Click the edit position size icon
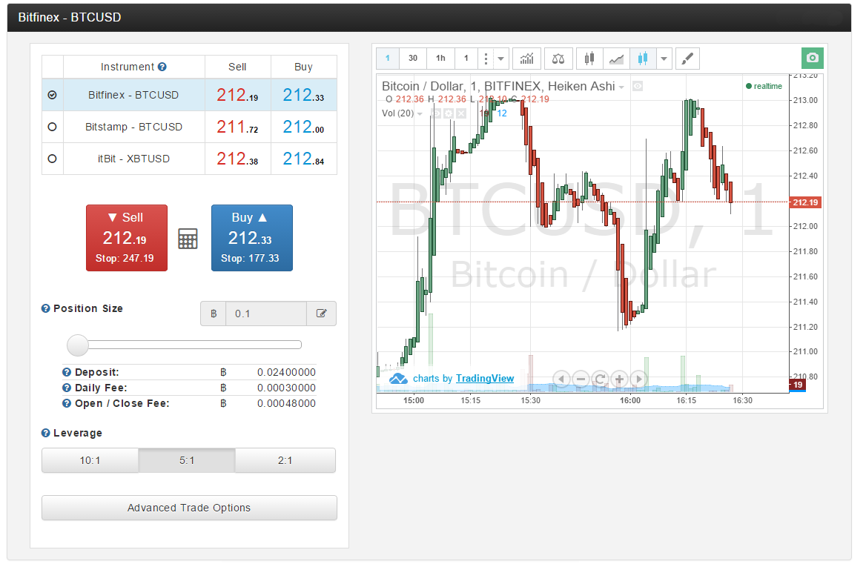 coord(322,314)
